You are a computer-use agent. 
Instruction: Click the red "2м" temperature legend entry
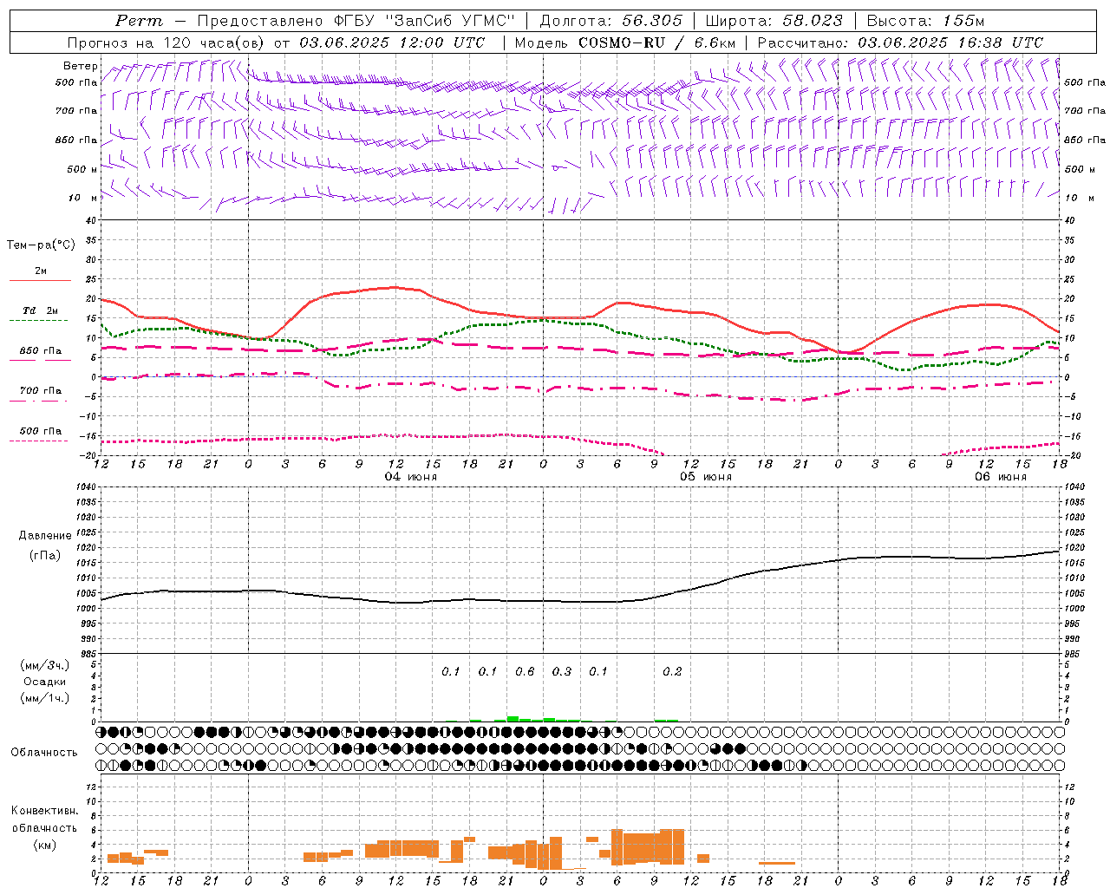point(41,271)
